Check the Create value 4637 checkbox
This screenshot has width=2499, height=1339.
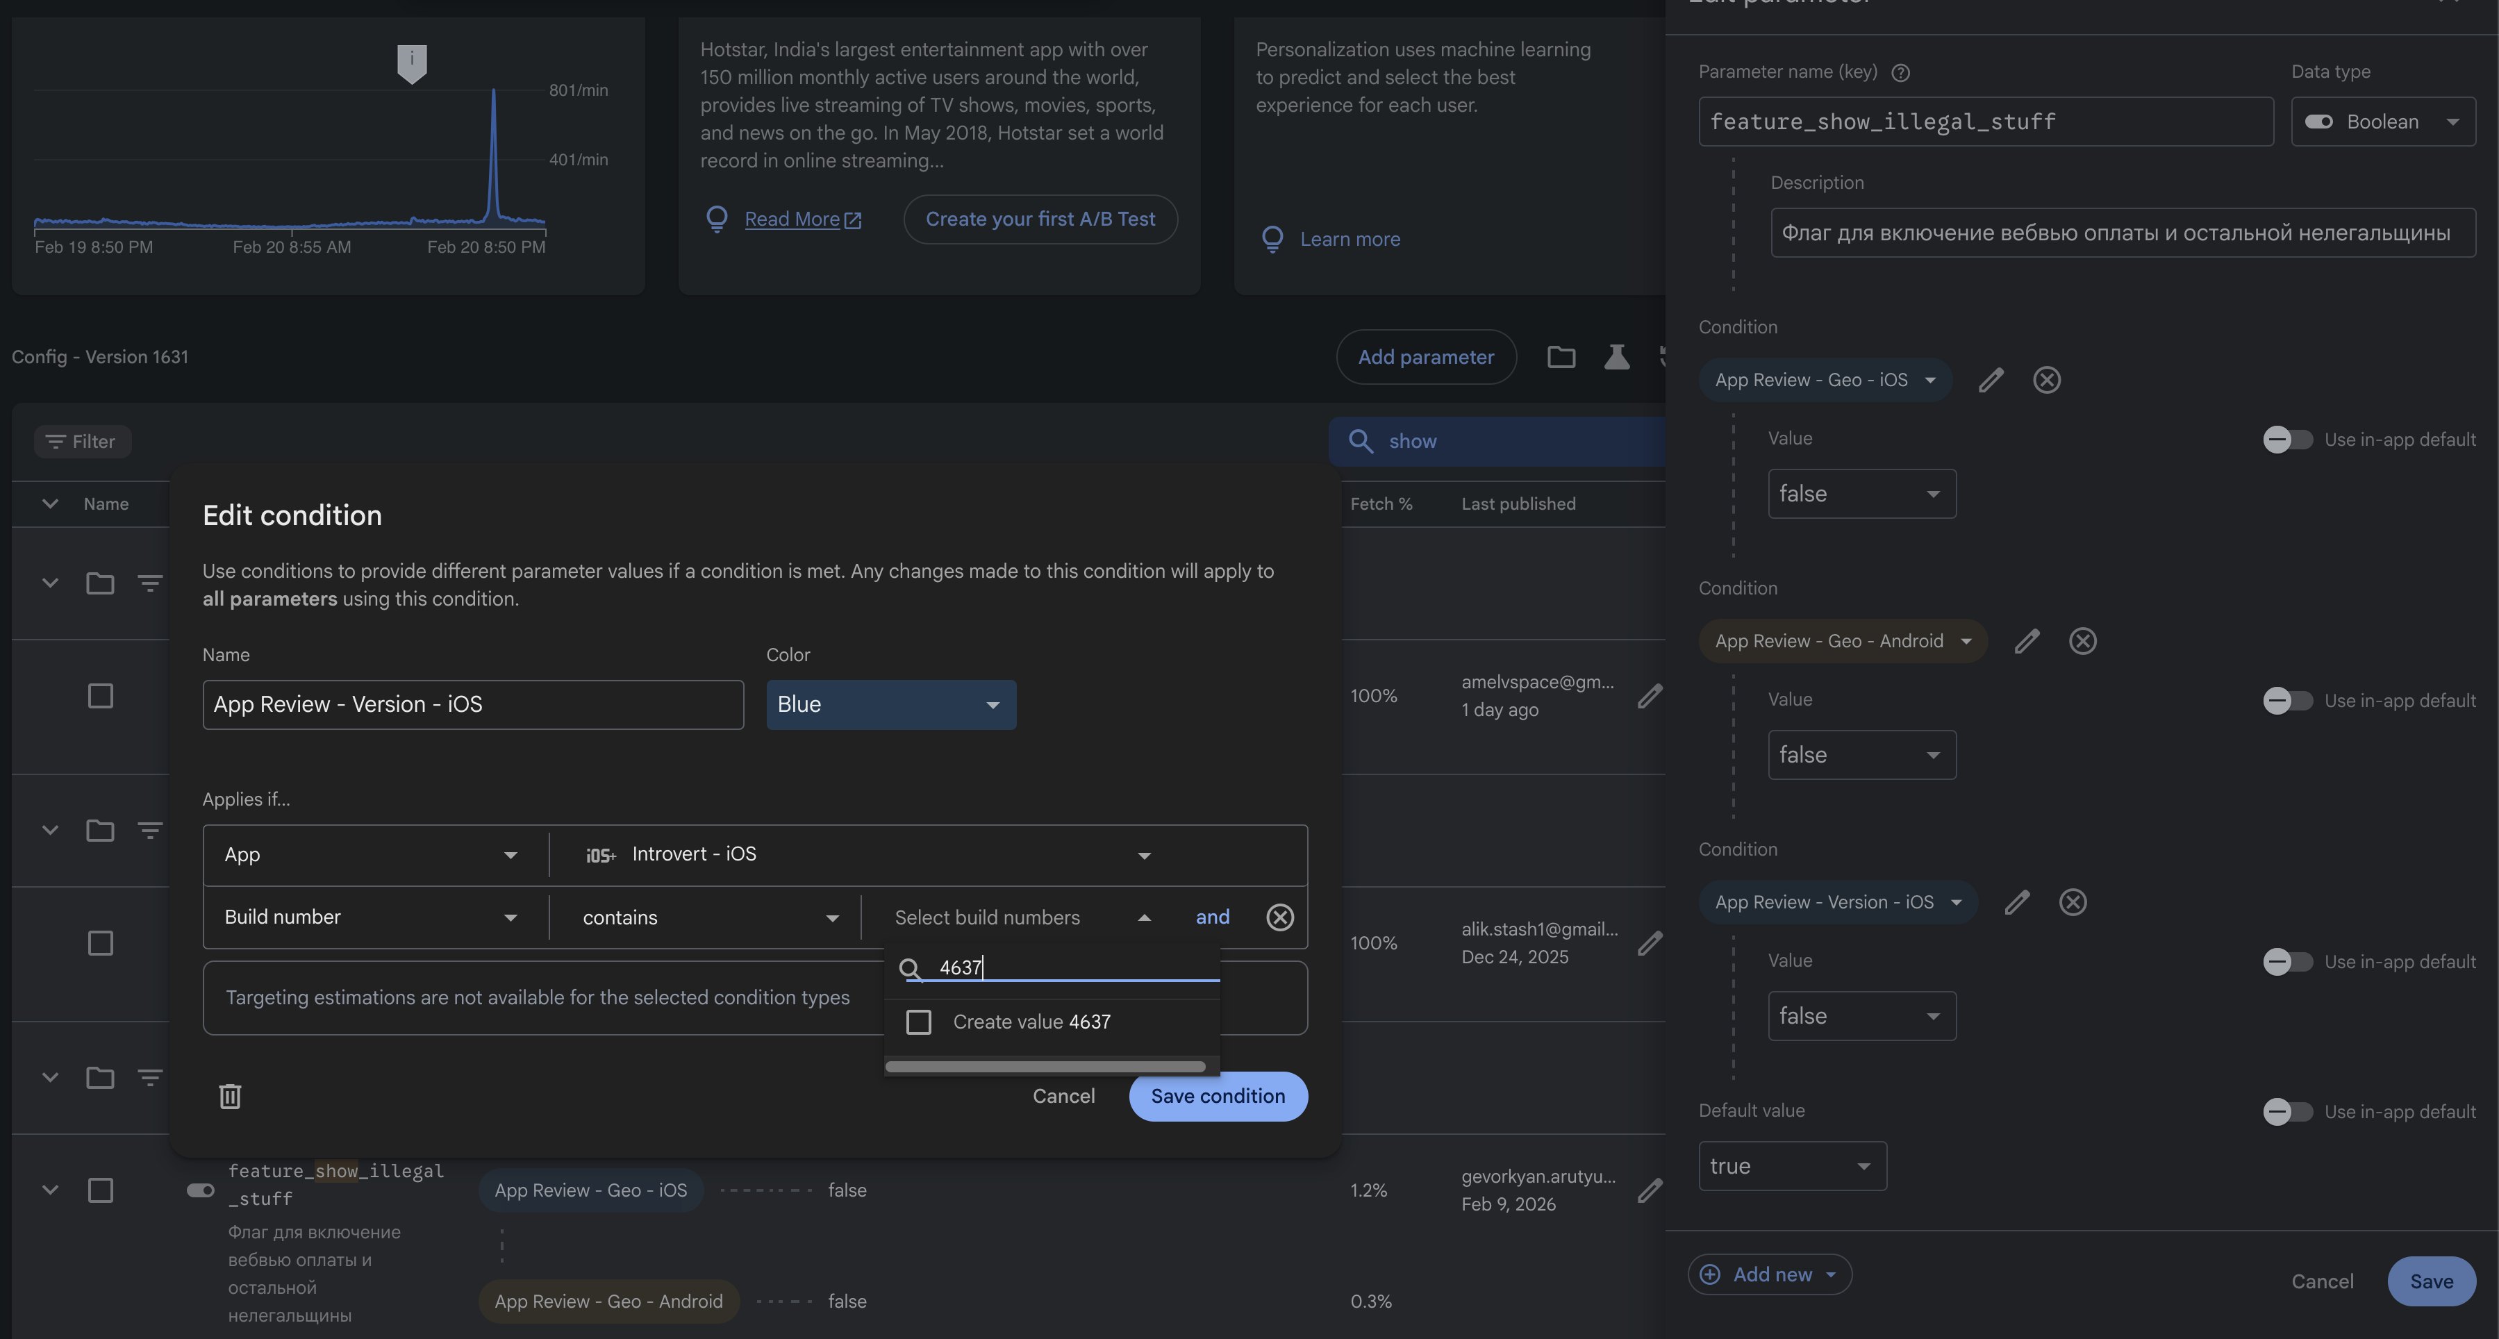pos(918,1022)
